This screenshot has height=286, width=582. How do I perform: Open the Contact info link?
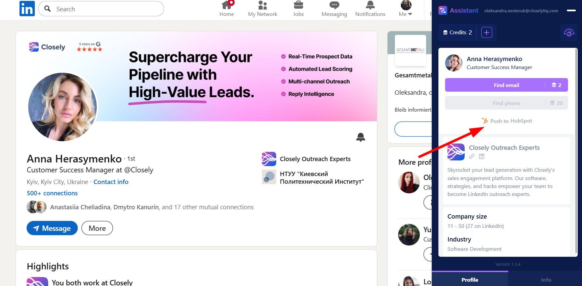tap(111, 182)
